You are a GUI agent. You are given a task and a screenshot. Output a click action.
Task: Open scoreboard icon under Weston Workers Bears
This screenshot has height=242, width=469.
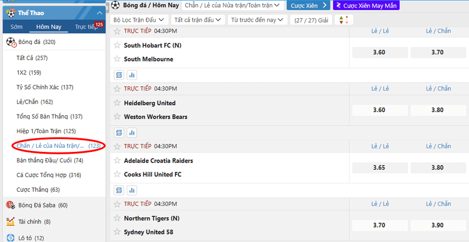point(119,133)
